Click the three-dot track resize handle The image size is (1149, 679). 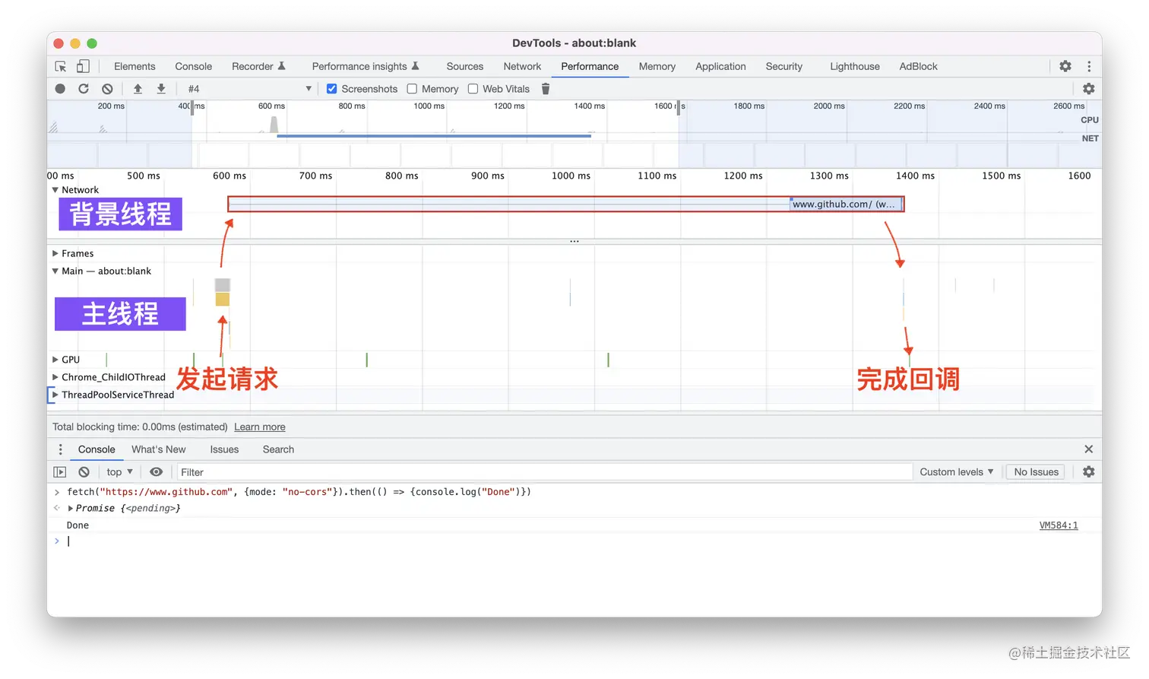click(x=574, y=242)
